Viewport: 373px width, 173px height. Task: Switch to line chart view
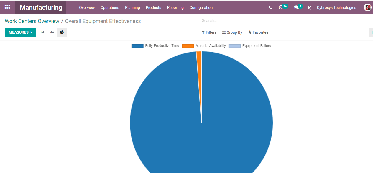52,32
